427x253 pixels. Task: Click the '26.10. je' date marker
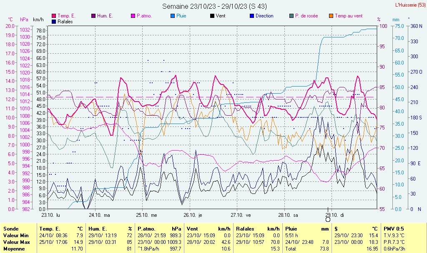click(x=193, y=215)
